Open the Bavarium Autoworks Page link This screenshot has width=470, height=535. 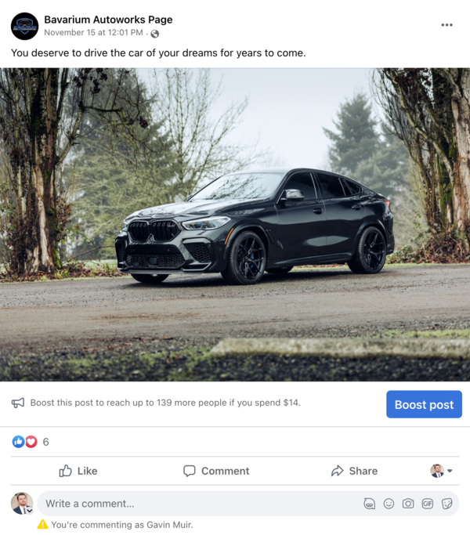coord(108,20)
